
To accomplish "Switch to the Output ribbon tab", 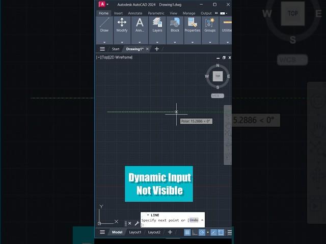I will 206,13.
